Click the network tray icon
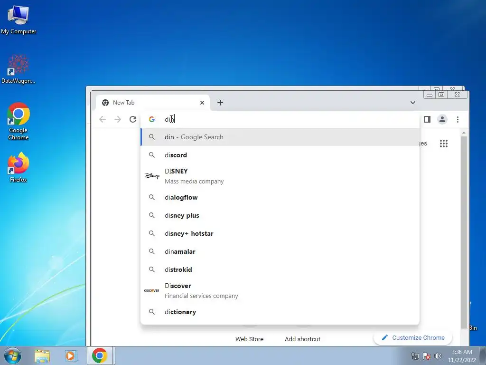Viewport: 486px width, 365px height. pyautogui.click(x=415, y=356)
